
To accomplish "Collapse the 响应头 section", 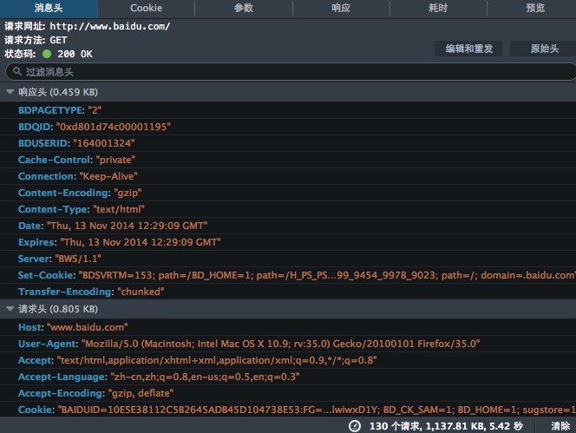I will click(10, 91).
